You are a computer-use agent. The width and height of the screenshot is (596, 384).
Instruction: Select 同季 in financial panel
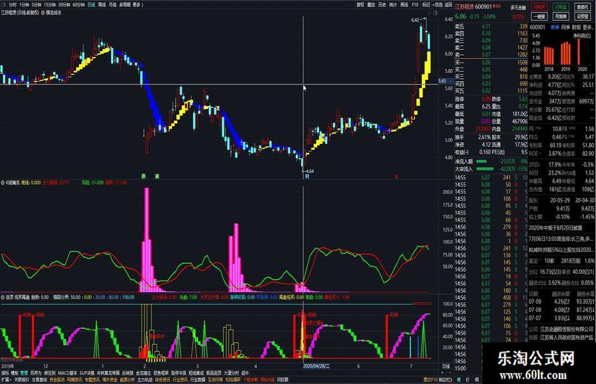[566, 27]
